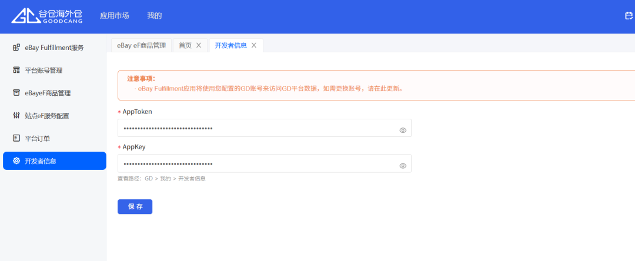Click the 站点eF服务配置 sliders icon

click(16, 116)
